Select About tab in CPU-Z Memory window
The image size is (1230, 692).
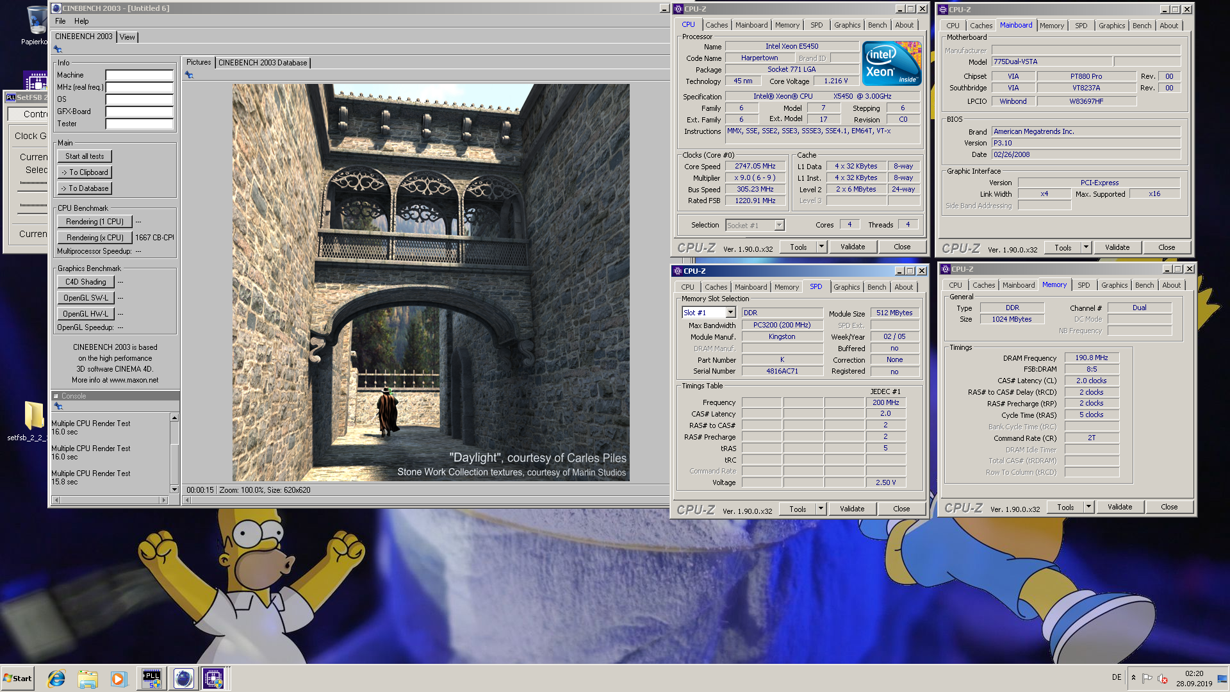(x=1171, y=285)
